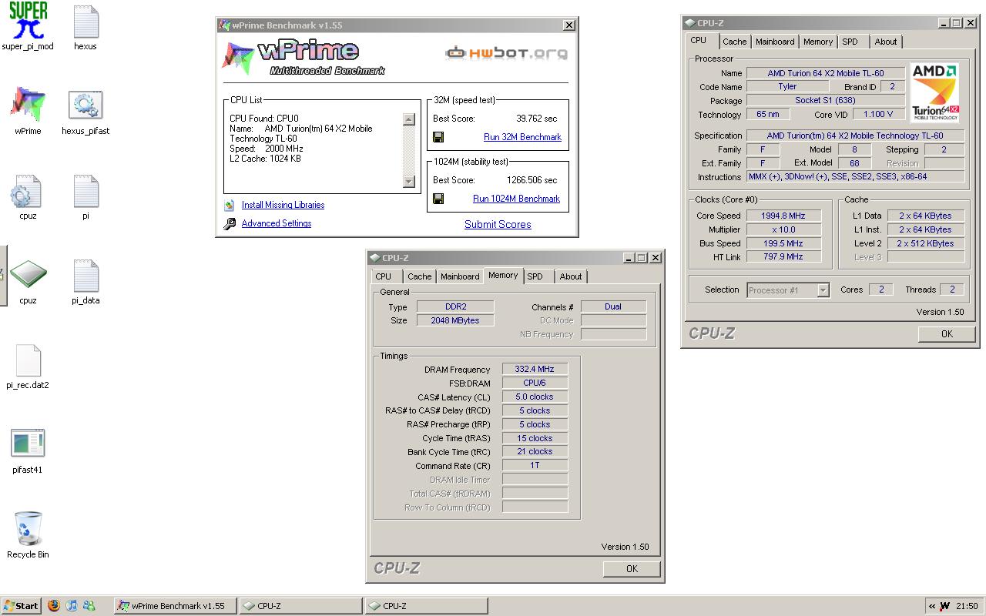Close the wPrime Benchmark window
The height and width of the screenshot is (616, 986).
[x=569, y=25]
